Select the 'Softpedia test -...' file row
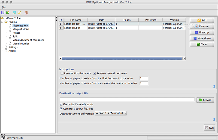This screenshot has height=140, width=218. pyautogui.click(x=122, y=24)
